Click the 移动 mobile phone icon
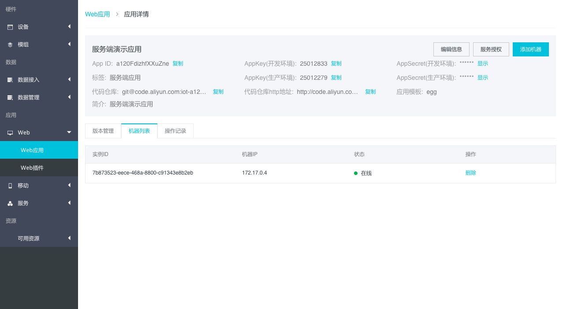 (10, 186)
